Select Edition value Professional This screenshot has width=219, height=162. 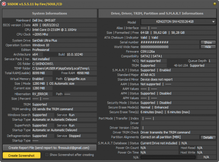point(41,50)
